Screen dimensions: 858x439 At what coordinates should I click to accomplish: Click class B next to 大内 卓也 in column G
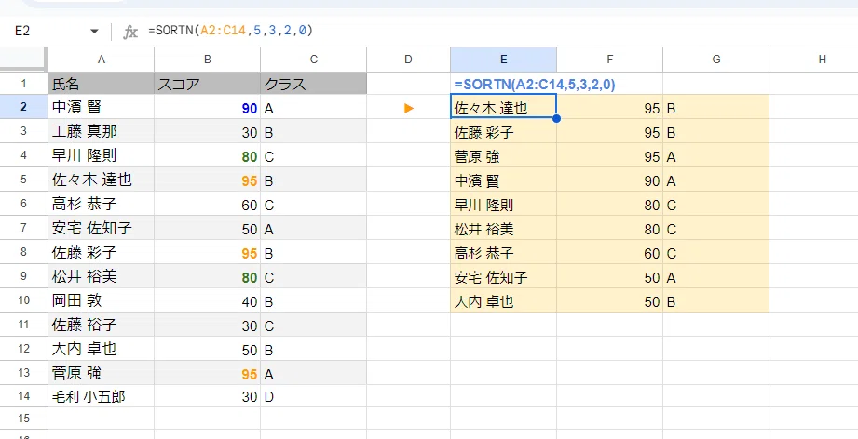715,300
